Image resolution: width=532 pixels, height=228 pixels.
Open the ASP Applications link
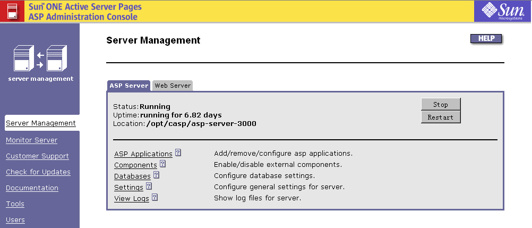tap(143, 154)
